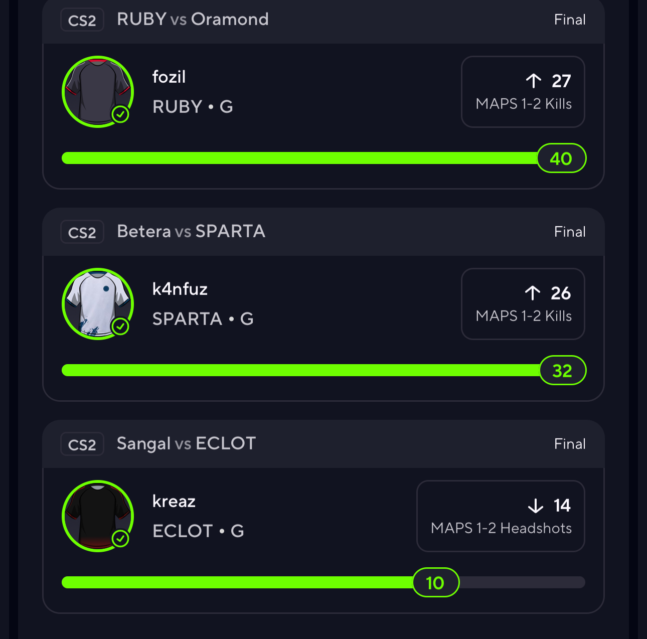The image size is (647, 639).
Task: Click fozil's dark jersey avatar
Action: (x=97, y=91)
